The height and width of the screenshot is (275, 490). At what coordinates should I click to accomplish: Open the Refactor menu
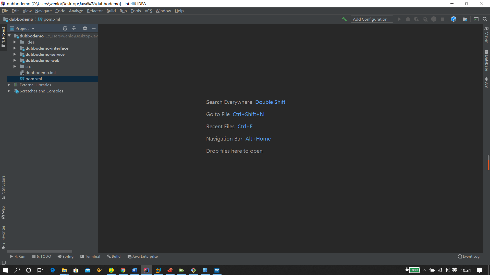click(x=95, y=11)
